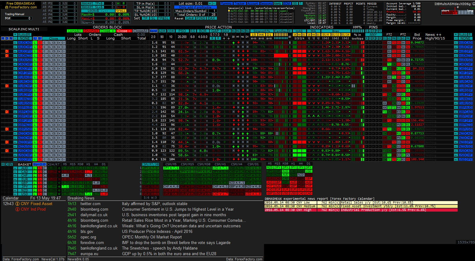Click the up arrow under GA# column
This screenshot has height=261, width=475.
pyautogui.click(x=224, y=38)
